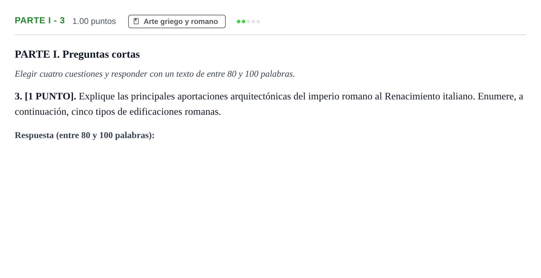The image size is (541, 278).
Task: Click the book icon in the topic tag
Action: click(x=136, y=21)
